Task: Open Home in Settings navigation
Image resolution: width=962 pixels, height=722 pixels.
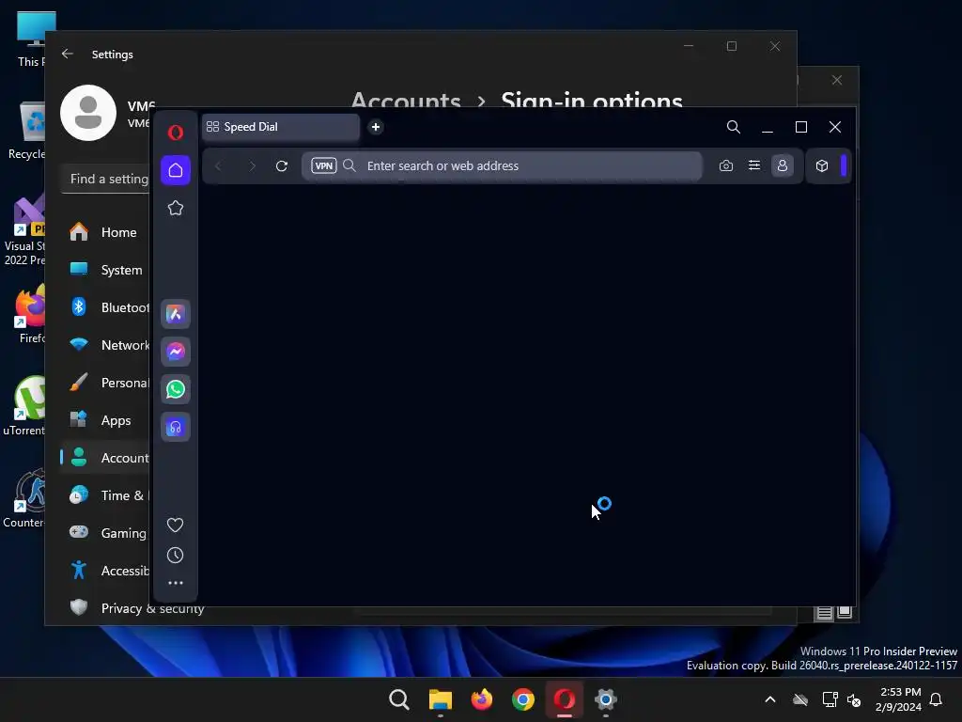Action: (105, 233)
